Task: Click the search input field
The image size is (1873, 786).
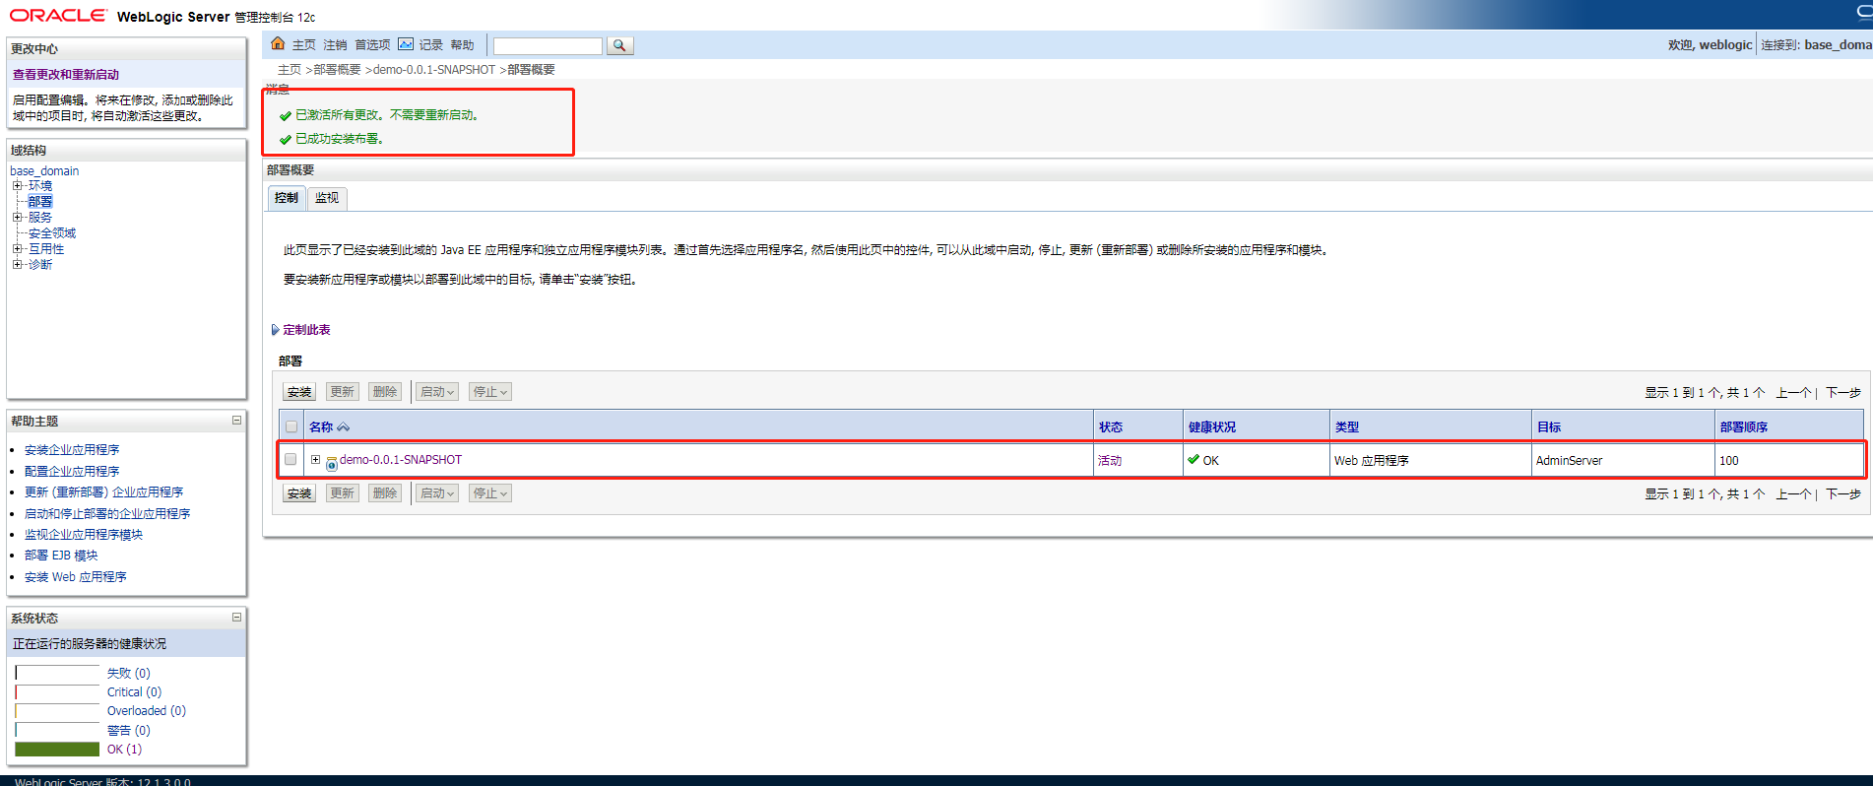Action: coord(548,46)
